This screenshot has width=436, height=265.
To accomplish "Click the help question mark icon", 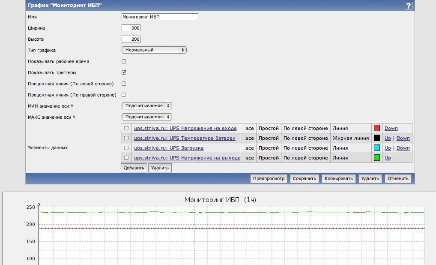I will [x=408, y=6].
